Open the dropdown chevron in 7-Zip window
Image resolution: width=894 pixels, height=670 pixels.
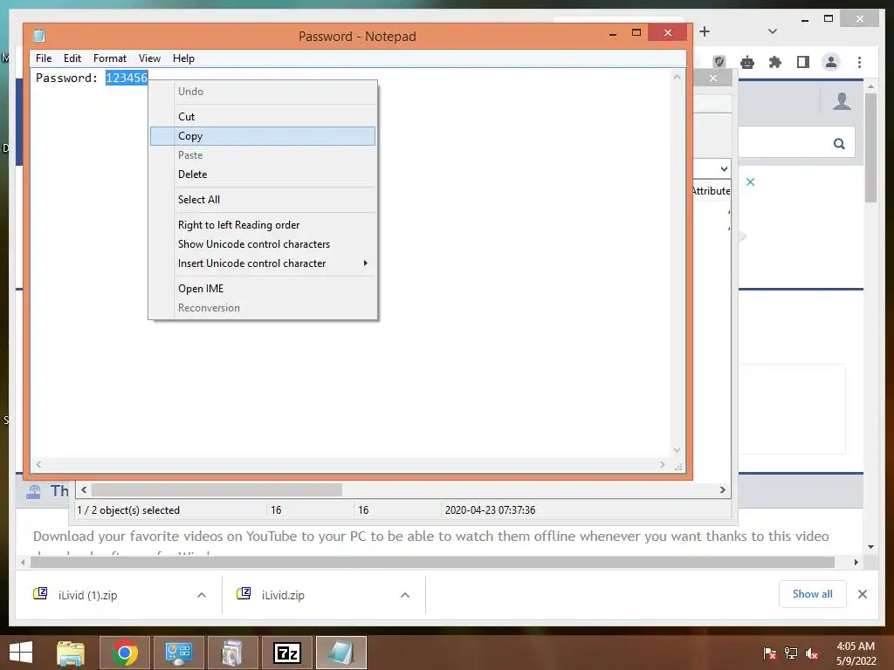(x=724, y=168)
